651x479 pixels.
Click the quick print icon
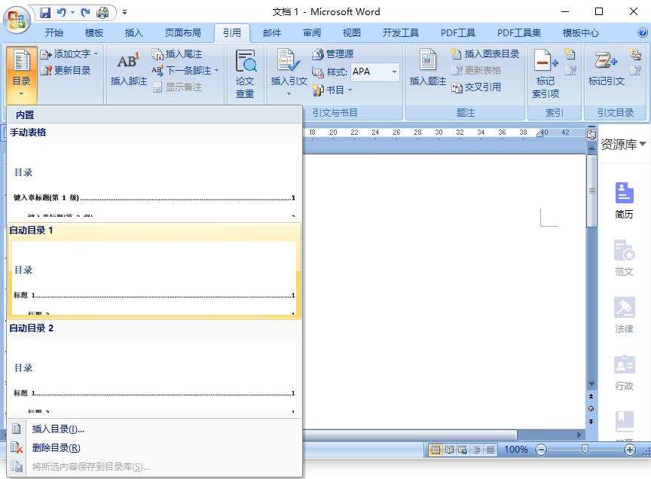tap(102, 13)
